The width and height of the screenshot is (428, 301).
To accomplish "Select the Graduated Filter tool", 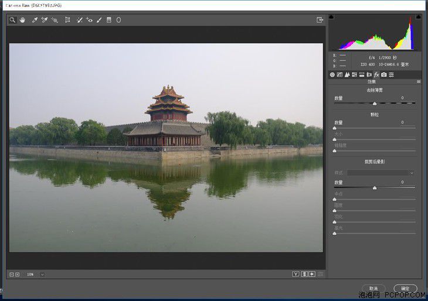I will coord(109,20).
